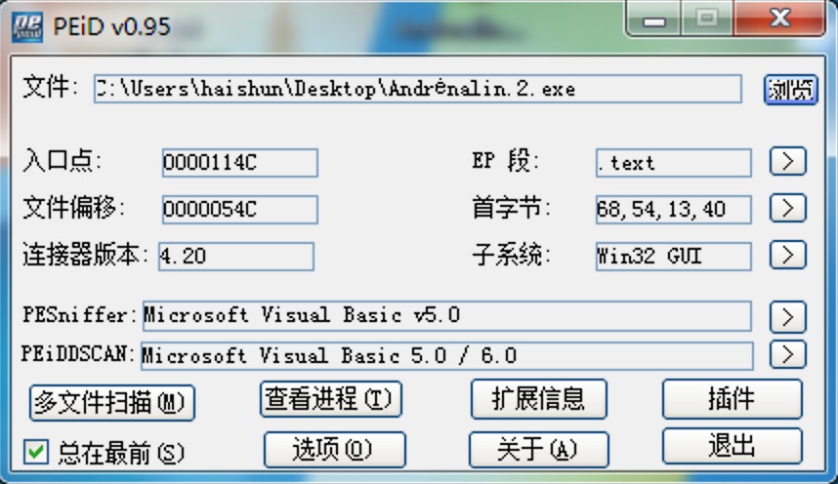Click the 子系统: label
The width and height of the screenshot is (838, 484).
point(512,255)
